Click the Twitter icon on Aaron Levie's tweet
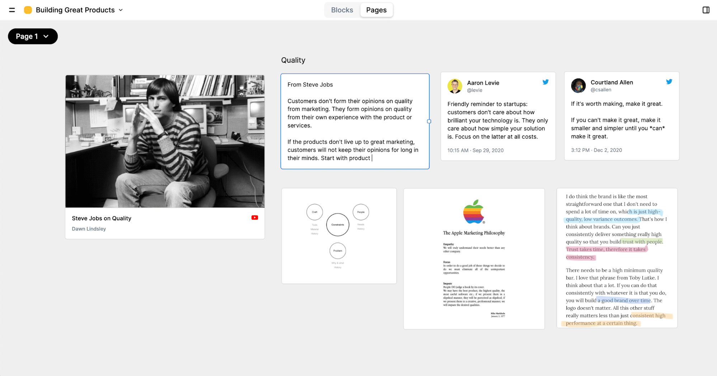 pos(546,82)
